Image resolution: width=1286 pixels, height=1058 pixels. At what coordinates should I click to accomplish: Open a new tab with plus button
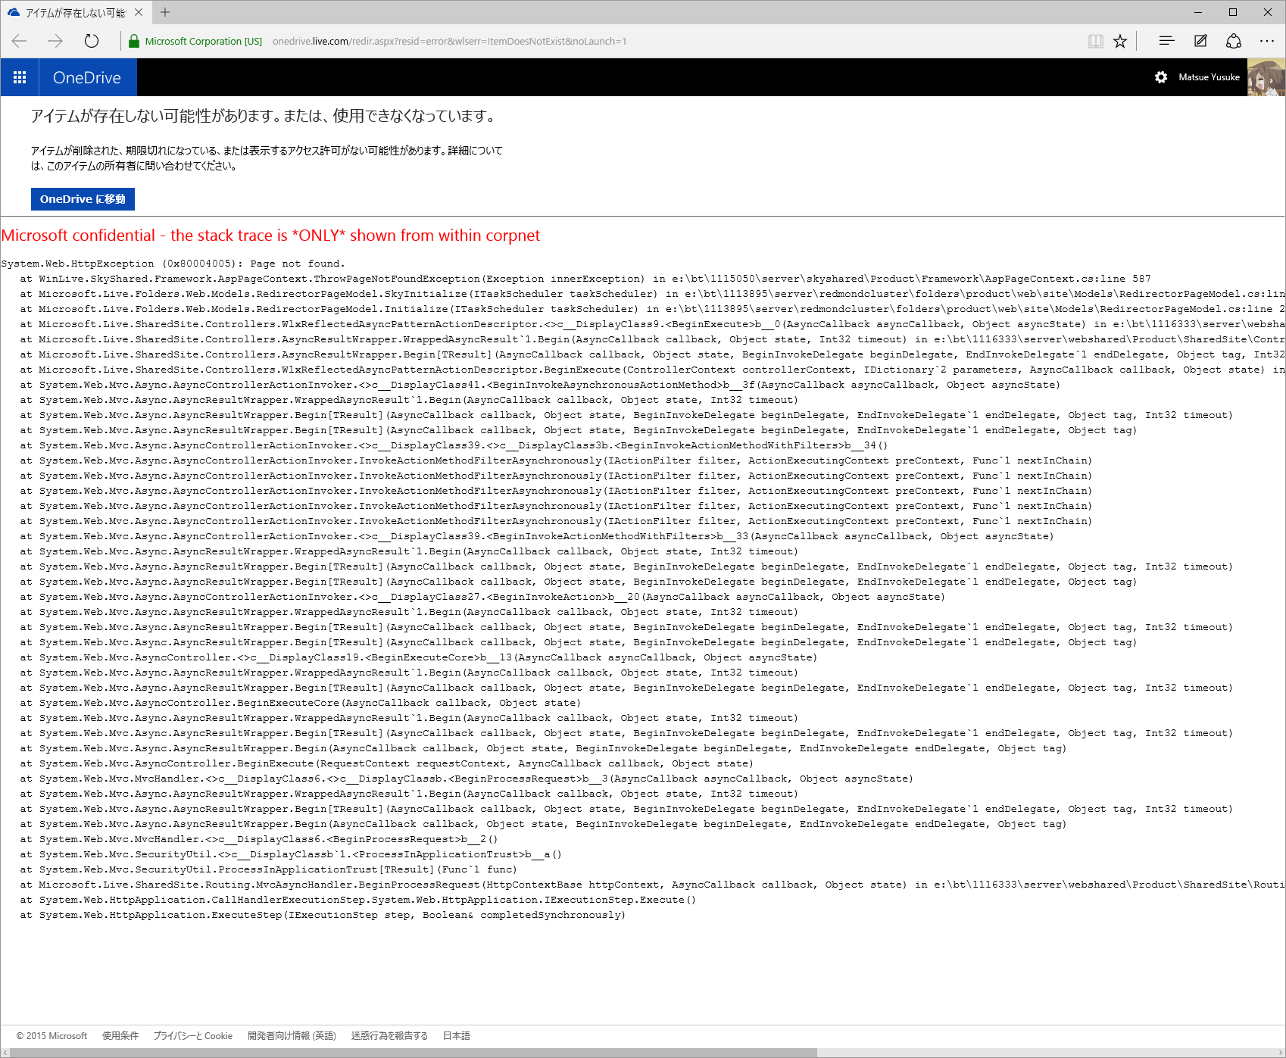coord(165,12)
